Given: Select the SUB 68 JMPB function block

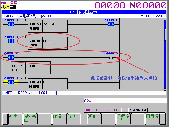Looking at the screenshot, I should click(x=48, y=43).
